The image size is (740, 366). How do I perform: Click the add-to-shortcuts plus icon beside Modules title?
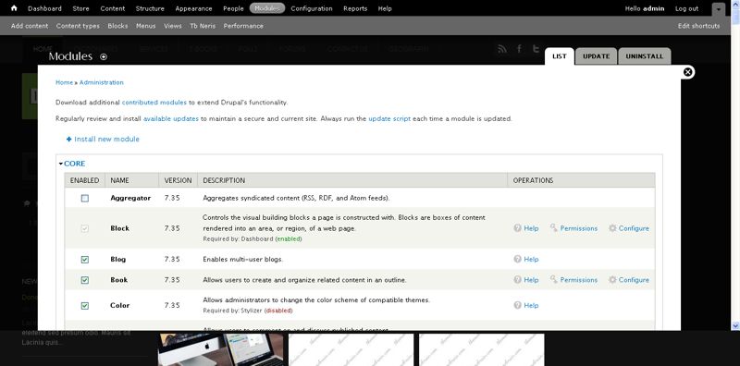[x=104, y=56]
